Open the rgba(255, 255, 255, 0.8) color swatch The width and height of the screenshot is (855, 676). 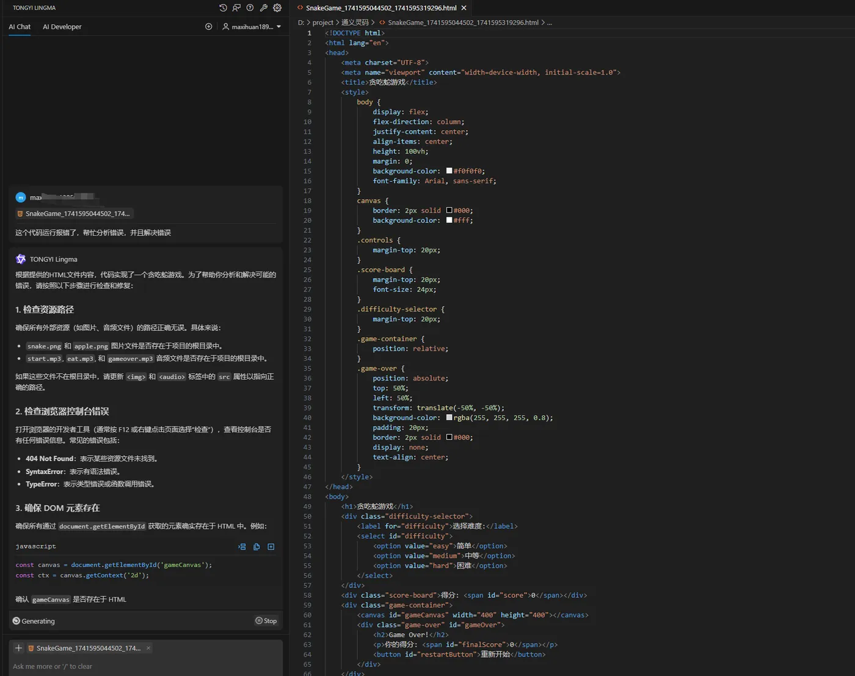449,418
